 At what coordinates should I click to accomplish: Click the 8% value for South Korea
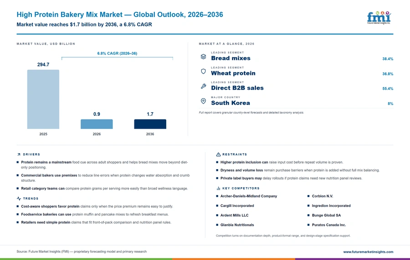coord(390,104)
